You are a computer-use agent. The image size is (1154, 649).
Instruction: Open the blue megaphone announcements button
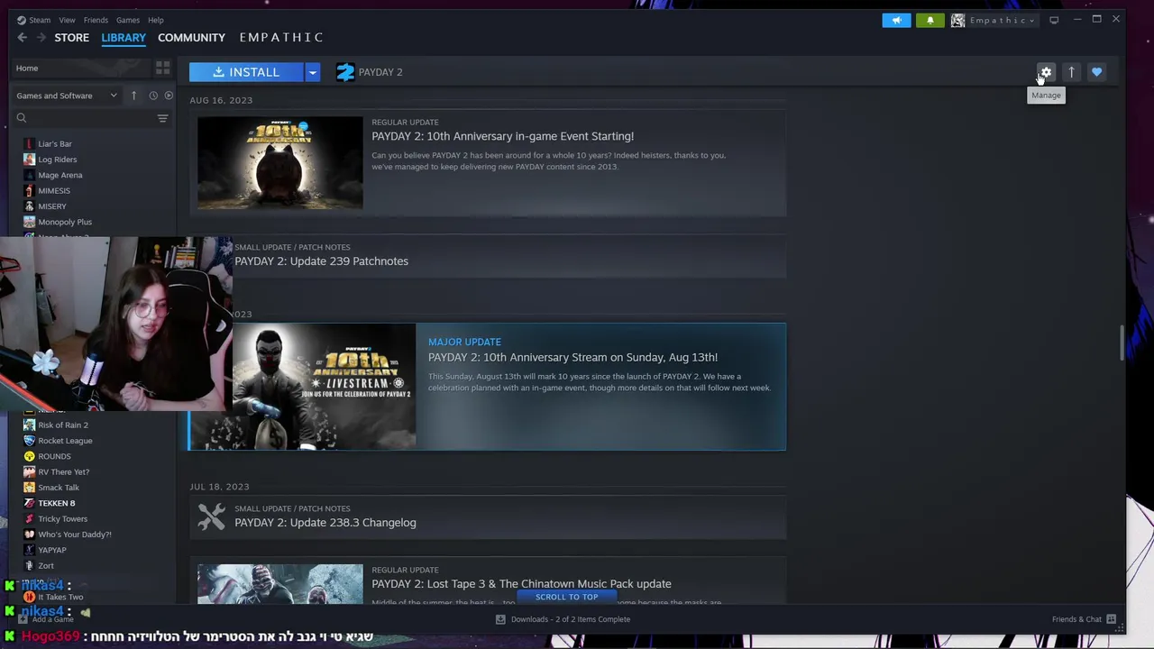[x=896, y=20]
